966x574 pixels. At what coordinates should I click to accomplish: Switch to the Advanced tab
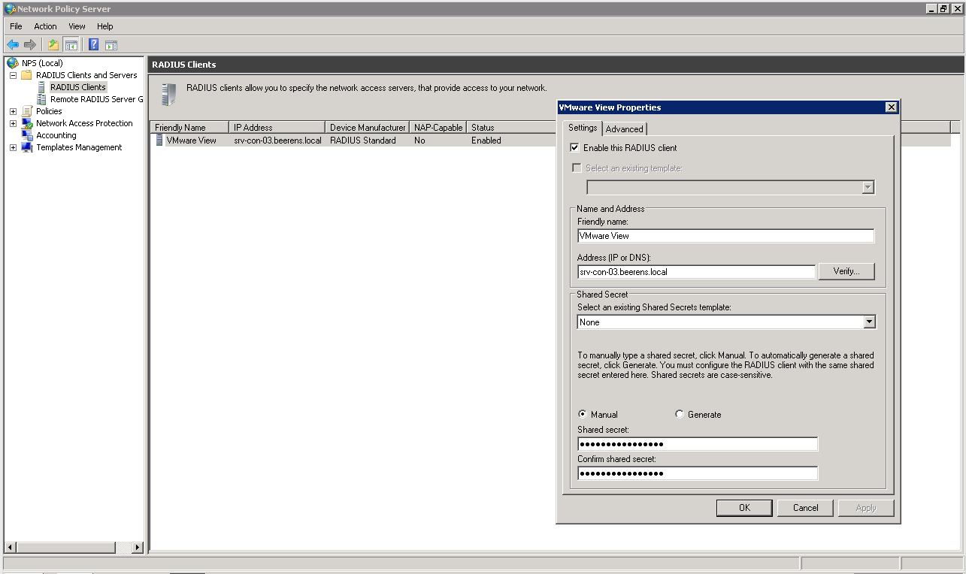(x=624, y=129)
